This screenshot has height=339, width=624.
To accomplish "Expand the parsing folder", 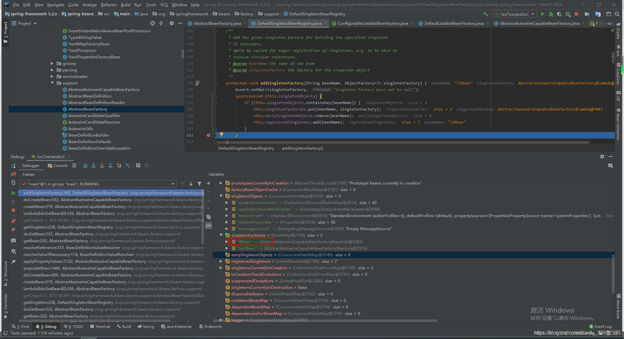I will 52,70.
